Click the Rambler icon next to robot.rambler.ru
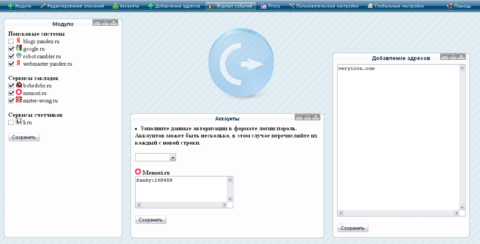Screen dimensions: 480x244 coord(19,56)
